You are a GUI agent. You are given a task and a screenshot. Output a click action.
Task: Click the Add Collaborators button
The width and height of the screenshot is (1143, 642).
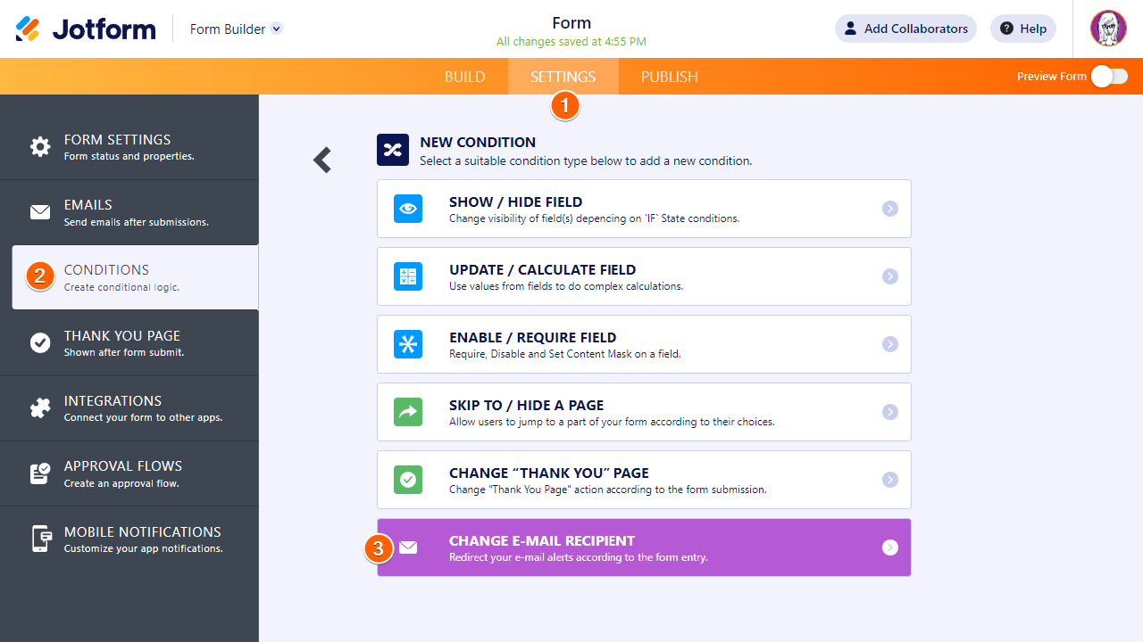(x=905, y=29)
